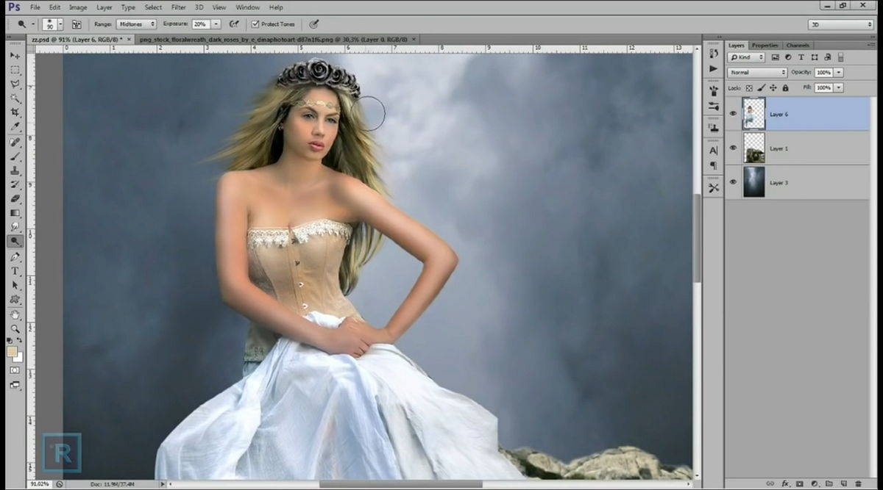Open the layer filter Kind dropdown
Screen dimensions: 883x490
click(x=746, y=57)
